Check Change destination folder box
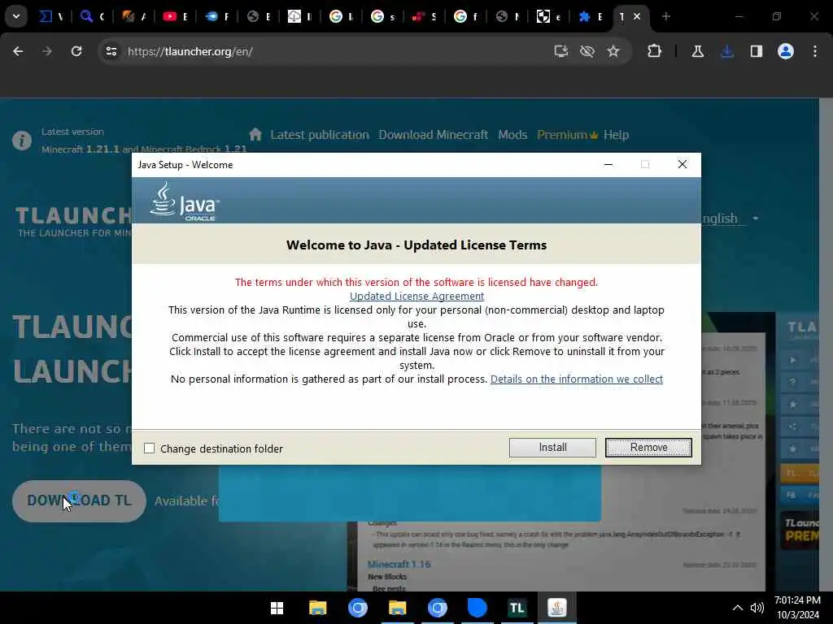Viewport: 833px width, 624px height. click(150, 448)
